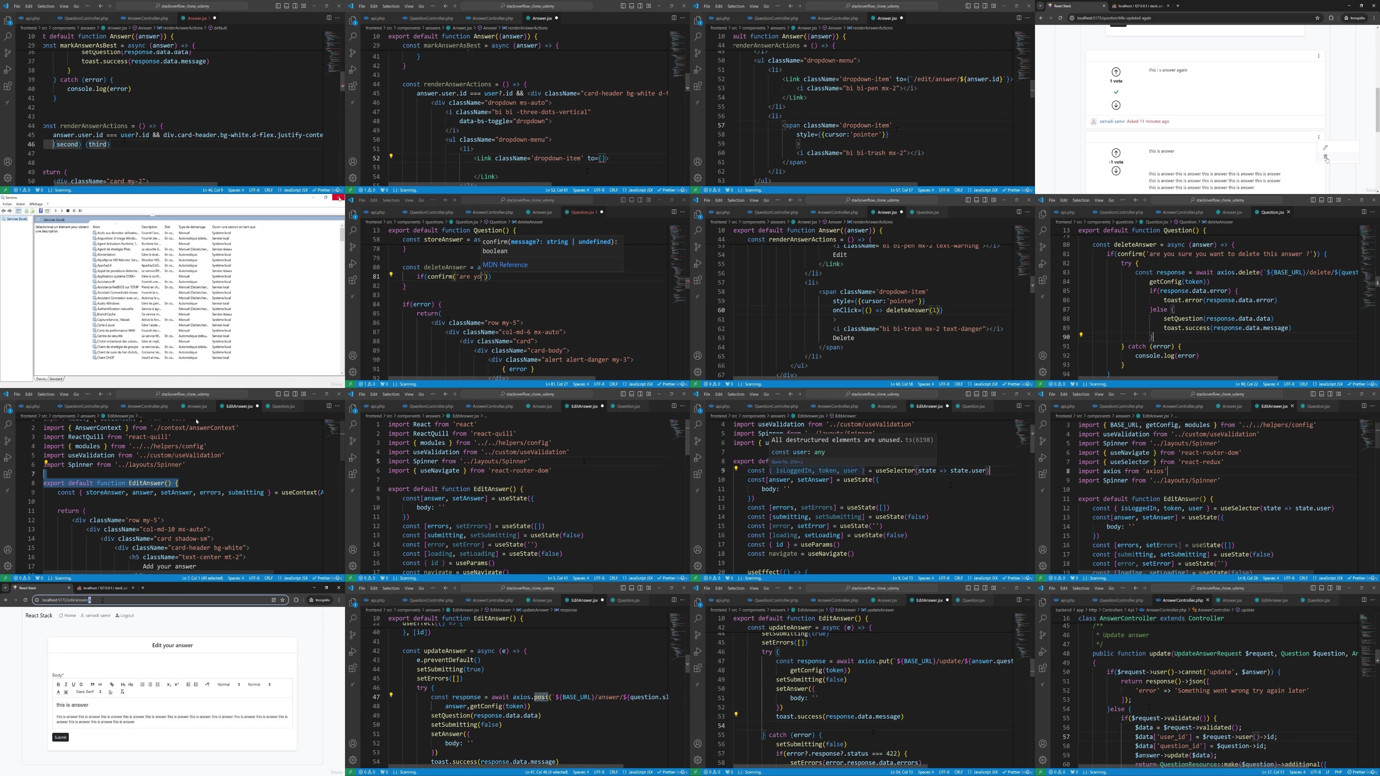The height and width of the screenshot is (776, 1380).
Task: Downvote the "this i s answer again" answer
Action: (1116, 105)
